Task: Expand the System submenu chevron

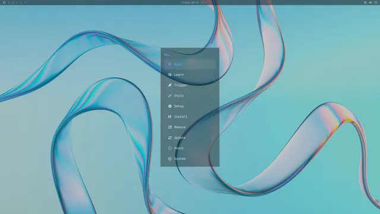Action: click(x=213, y=159)
